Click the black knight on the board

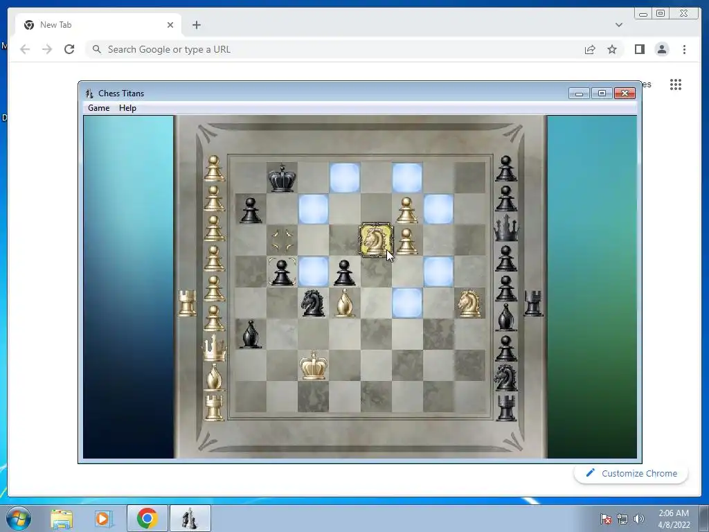pos(313,303)
